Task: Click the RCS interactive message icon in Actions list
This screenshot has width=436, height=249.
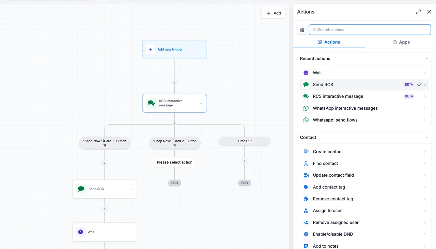Action: (x=306, y=96)
